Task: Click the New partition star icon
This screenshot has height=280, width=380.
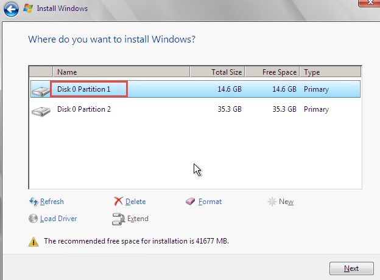Action: 272,202
